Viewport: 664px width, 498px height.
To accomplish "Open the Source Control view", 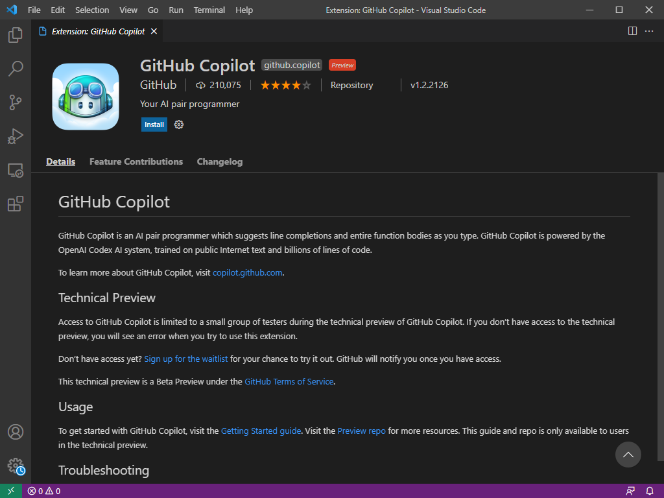I will [x=16, y=102].
